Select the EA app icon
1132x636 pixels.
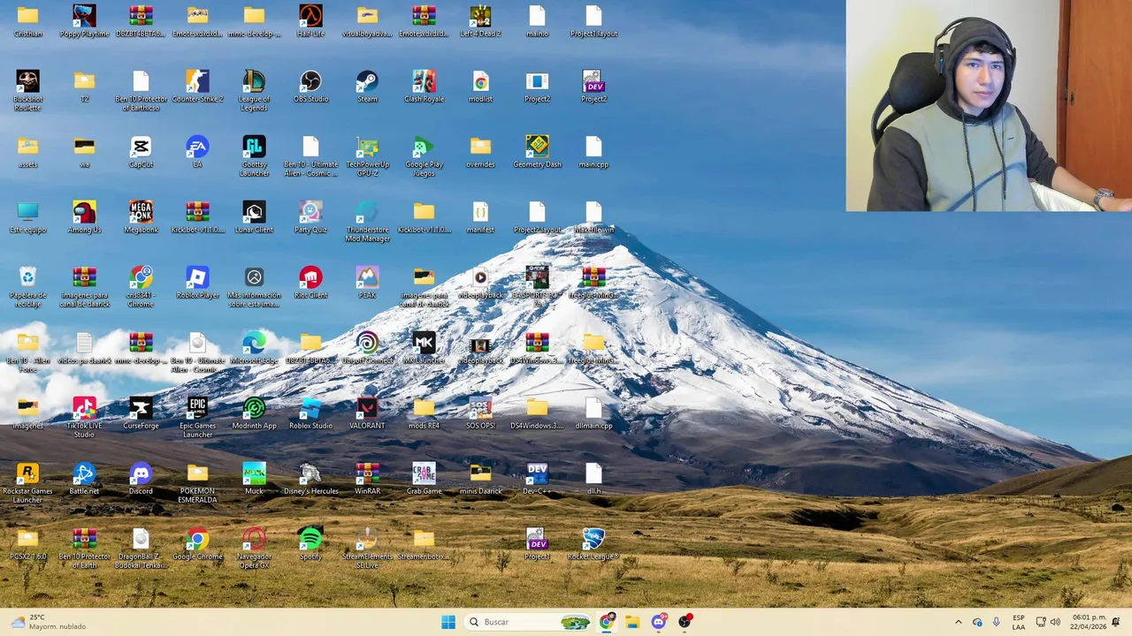click(197, 152)
